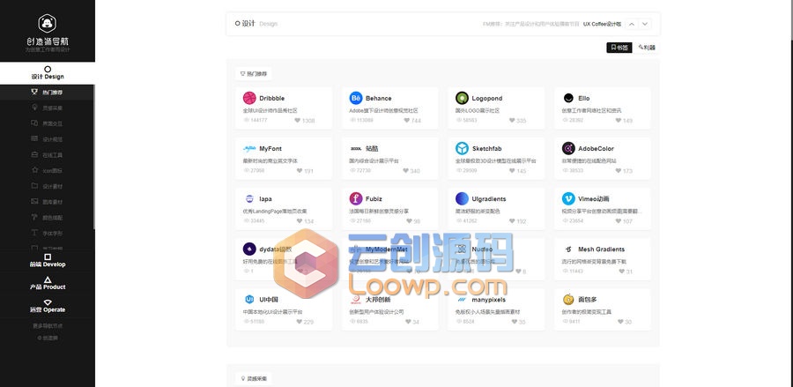Select the Logopond green circular logo
This screenshot has width=793, height=387.
(462, 98)
